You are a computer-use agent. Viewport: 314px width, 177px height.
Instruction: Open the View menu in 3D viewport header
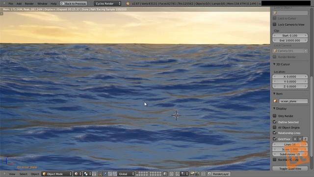(x=12, y=174)
